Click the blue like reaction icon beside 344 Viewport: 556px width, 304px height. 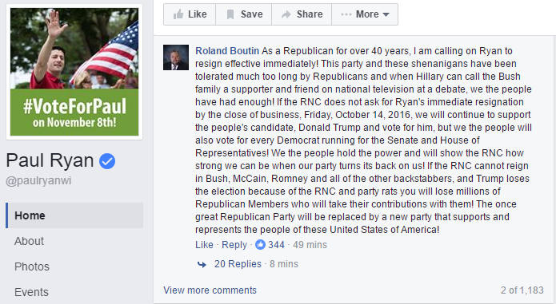(260, 245)
